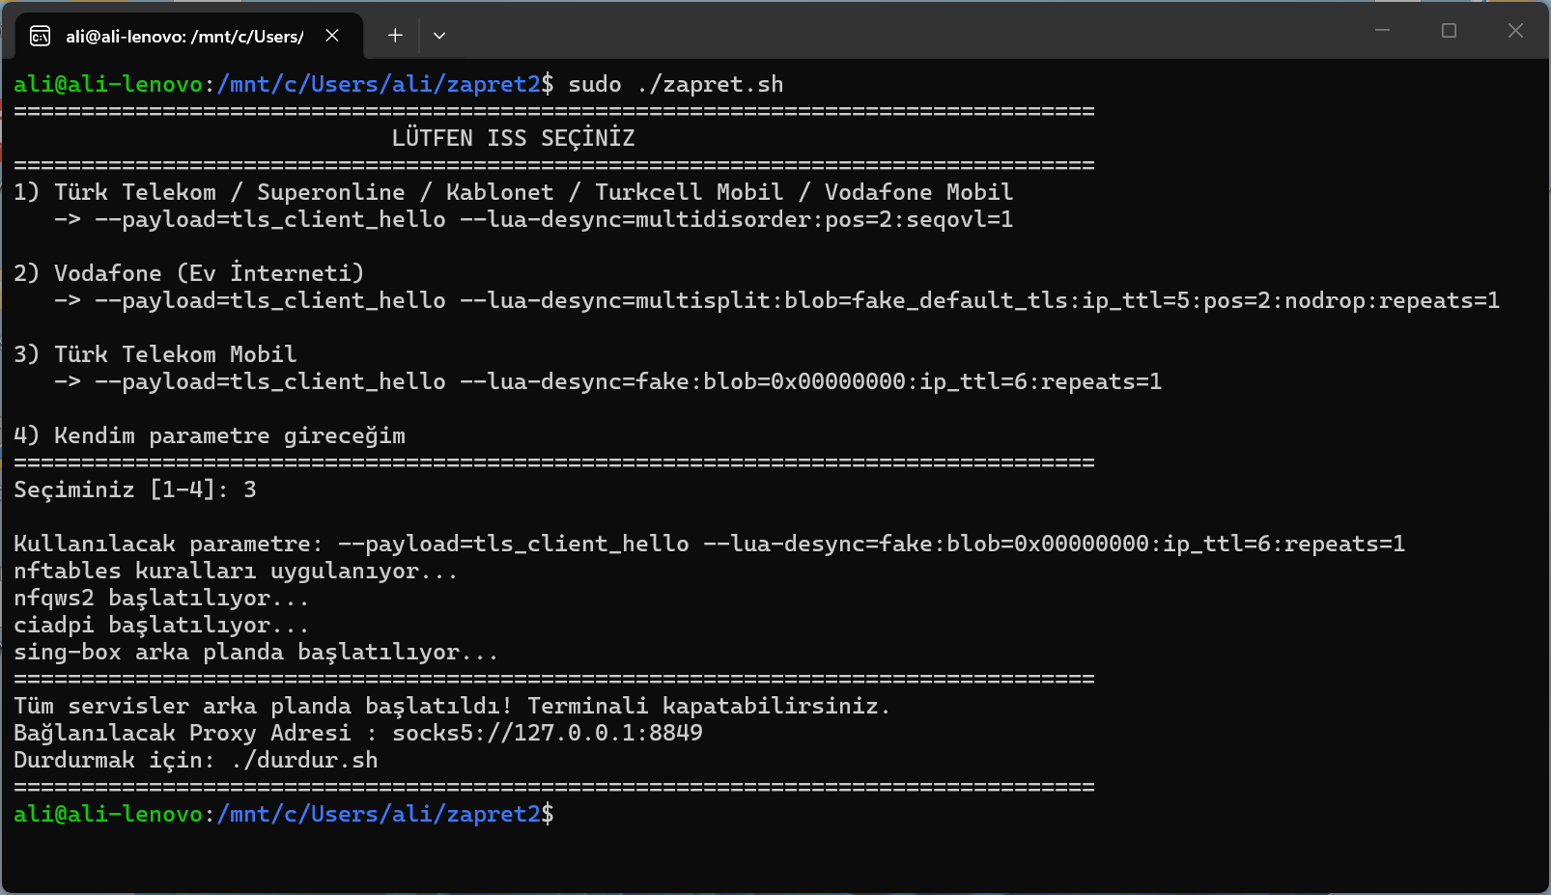The image size is (1551, 895).
Task: Minimize the terminal window
Action: (x=1383, y=31)
